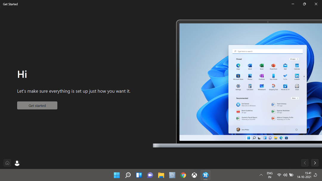Minimize the Get Started window
This screenshot has height=181, width=322.
293,4
